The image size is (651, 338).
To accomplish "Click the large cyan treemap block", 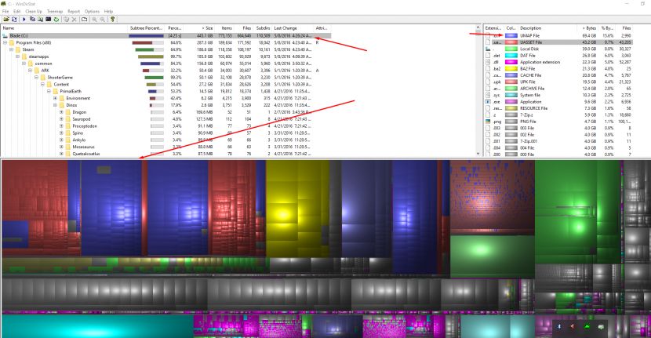I will tap(97, 325).
